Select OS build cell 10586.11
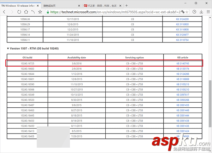 point(25,40)
